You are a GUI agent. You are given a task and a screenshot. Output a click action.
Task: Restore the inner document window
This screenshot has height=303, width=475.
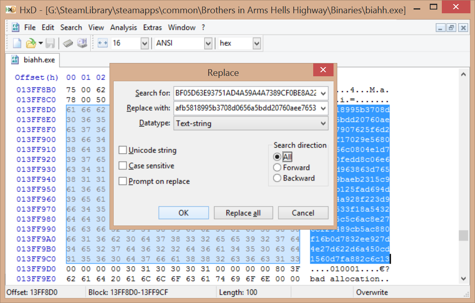click(x=451, y=28)
